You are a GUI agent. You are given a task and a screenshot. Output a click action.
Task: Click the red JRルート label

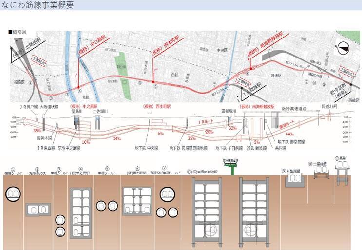tap(206, 122)
